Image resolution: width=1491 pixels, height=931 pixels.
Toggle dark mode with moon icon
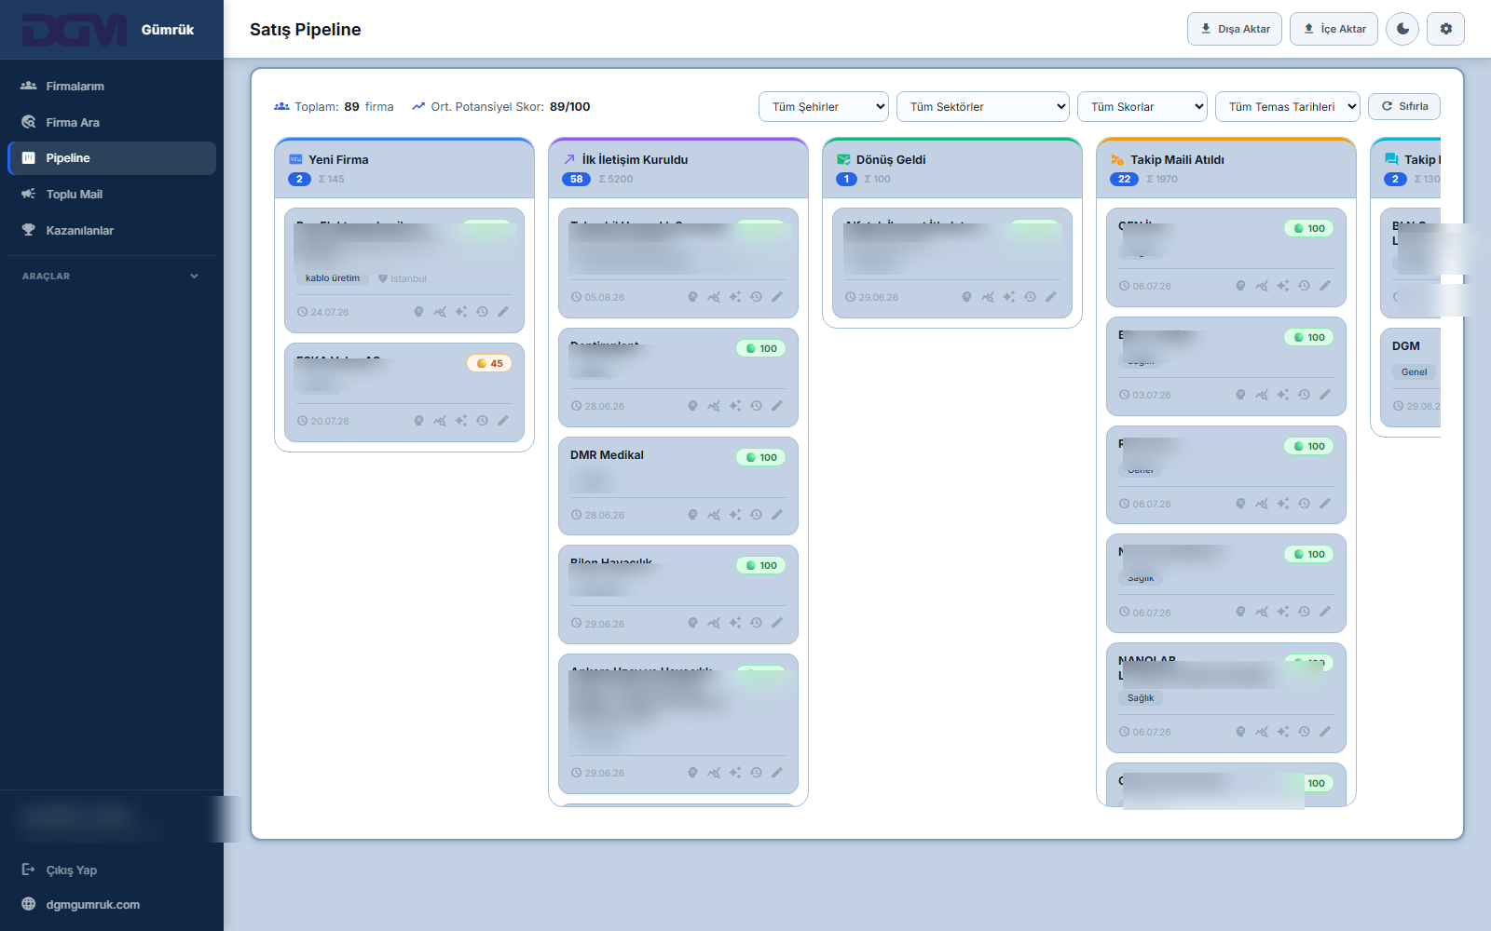coord(1402,29)
